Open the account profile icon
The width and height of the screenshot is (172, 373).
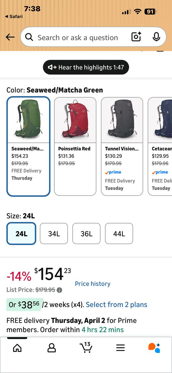(52, 348)
